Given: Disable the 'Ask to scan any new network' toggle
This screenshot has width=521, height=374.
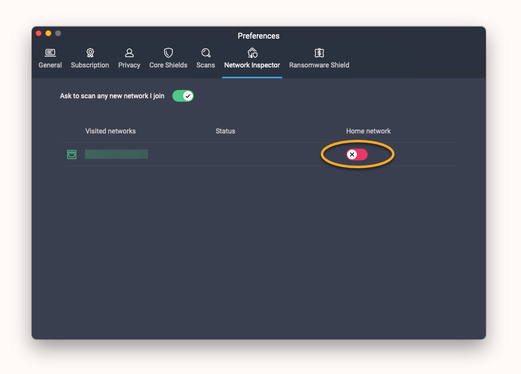Looking at the screenshot, I should point(183,96).
